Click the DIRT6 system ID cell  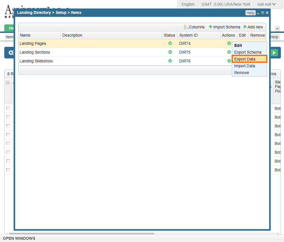(x=185, y=61)
